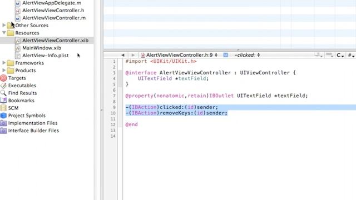Select the Bookmarks group
This screenshot has height=200, width=356.
21,101
